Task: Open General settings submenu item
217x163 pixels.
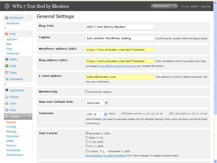Action: pyautogui.click(x=11, y=122)
